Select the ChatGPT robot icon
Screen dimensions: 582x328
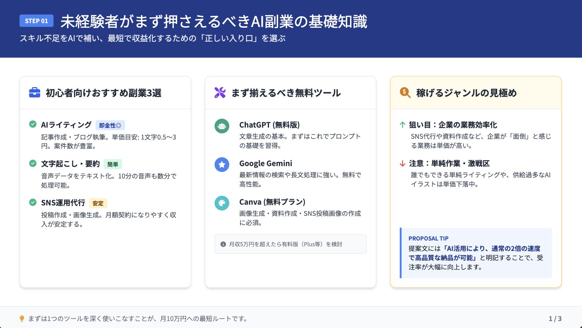(x=222, y=126)
